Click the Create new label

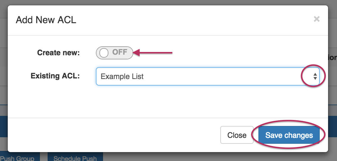tap(58, 53)
